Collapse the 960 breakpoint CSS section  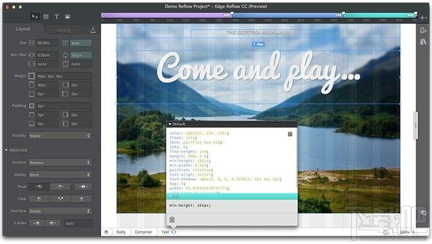click(x=170, y=196)
